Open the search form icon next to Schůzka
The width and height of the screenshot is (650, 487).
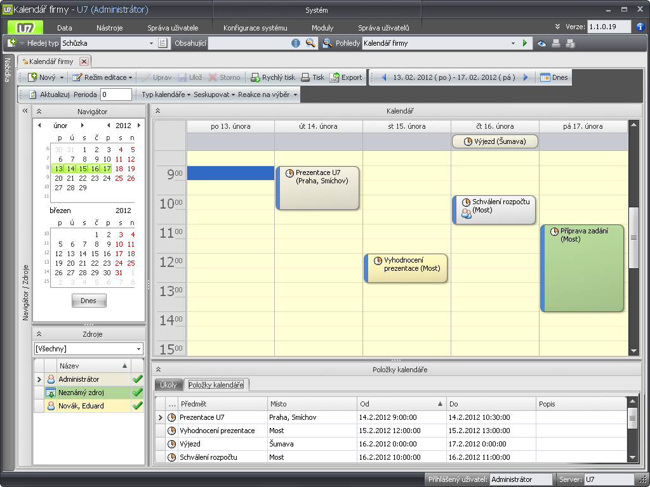162,43
